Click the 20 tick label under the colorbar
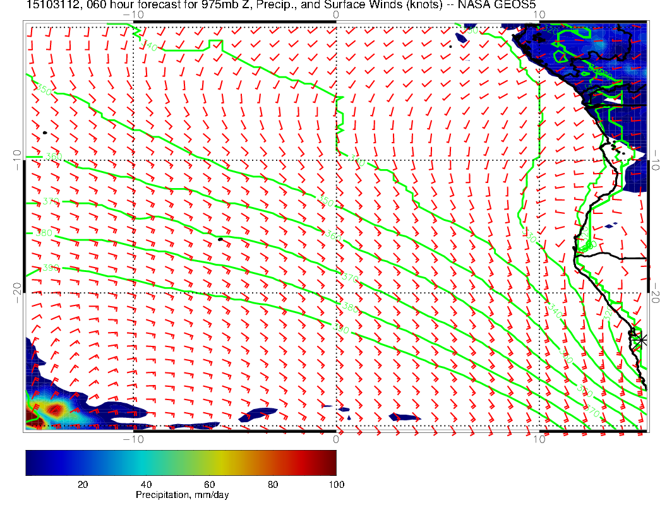667x515 pixels. [82, 484]
